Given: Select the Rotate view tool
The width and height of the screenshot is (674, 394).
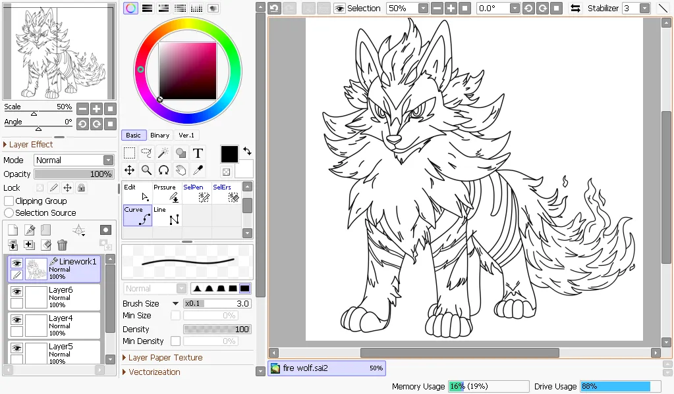Looking at the screenshot, I should pos(163,170).
